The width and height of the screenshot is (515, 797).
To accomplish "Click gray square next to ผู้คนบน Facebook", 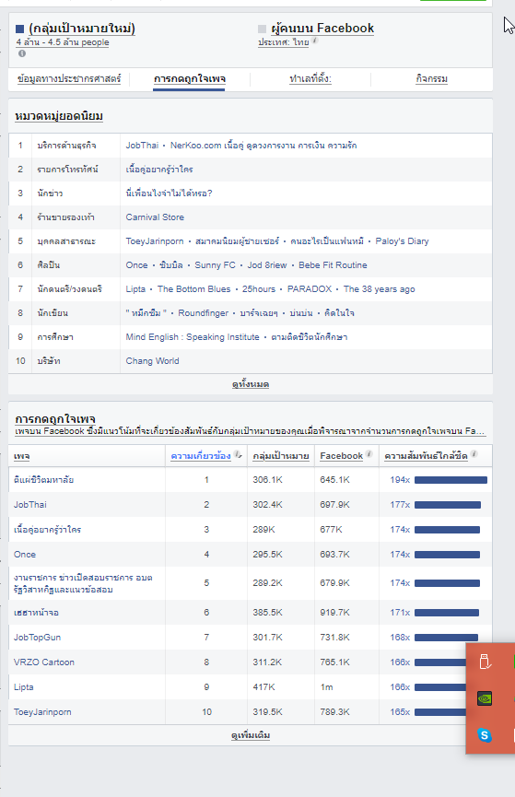I will pos(262,29).
